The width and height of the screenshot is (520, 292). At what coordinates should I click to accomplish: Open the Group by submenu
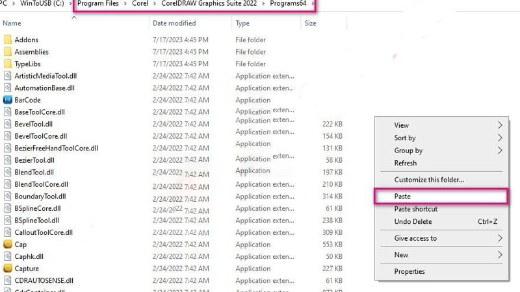coord(500,151)
